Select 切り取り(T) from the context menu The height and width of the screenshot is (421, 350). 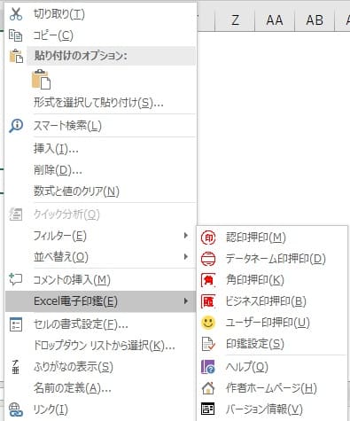[x=59, y=14]
